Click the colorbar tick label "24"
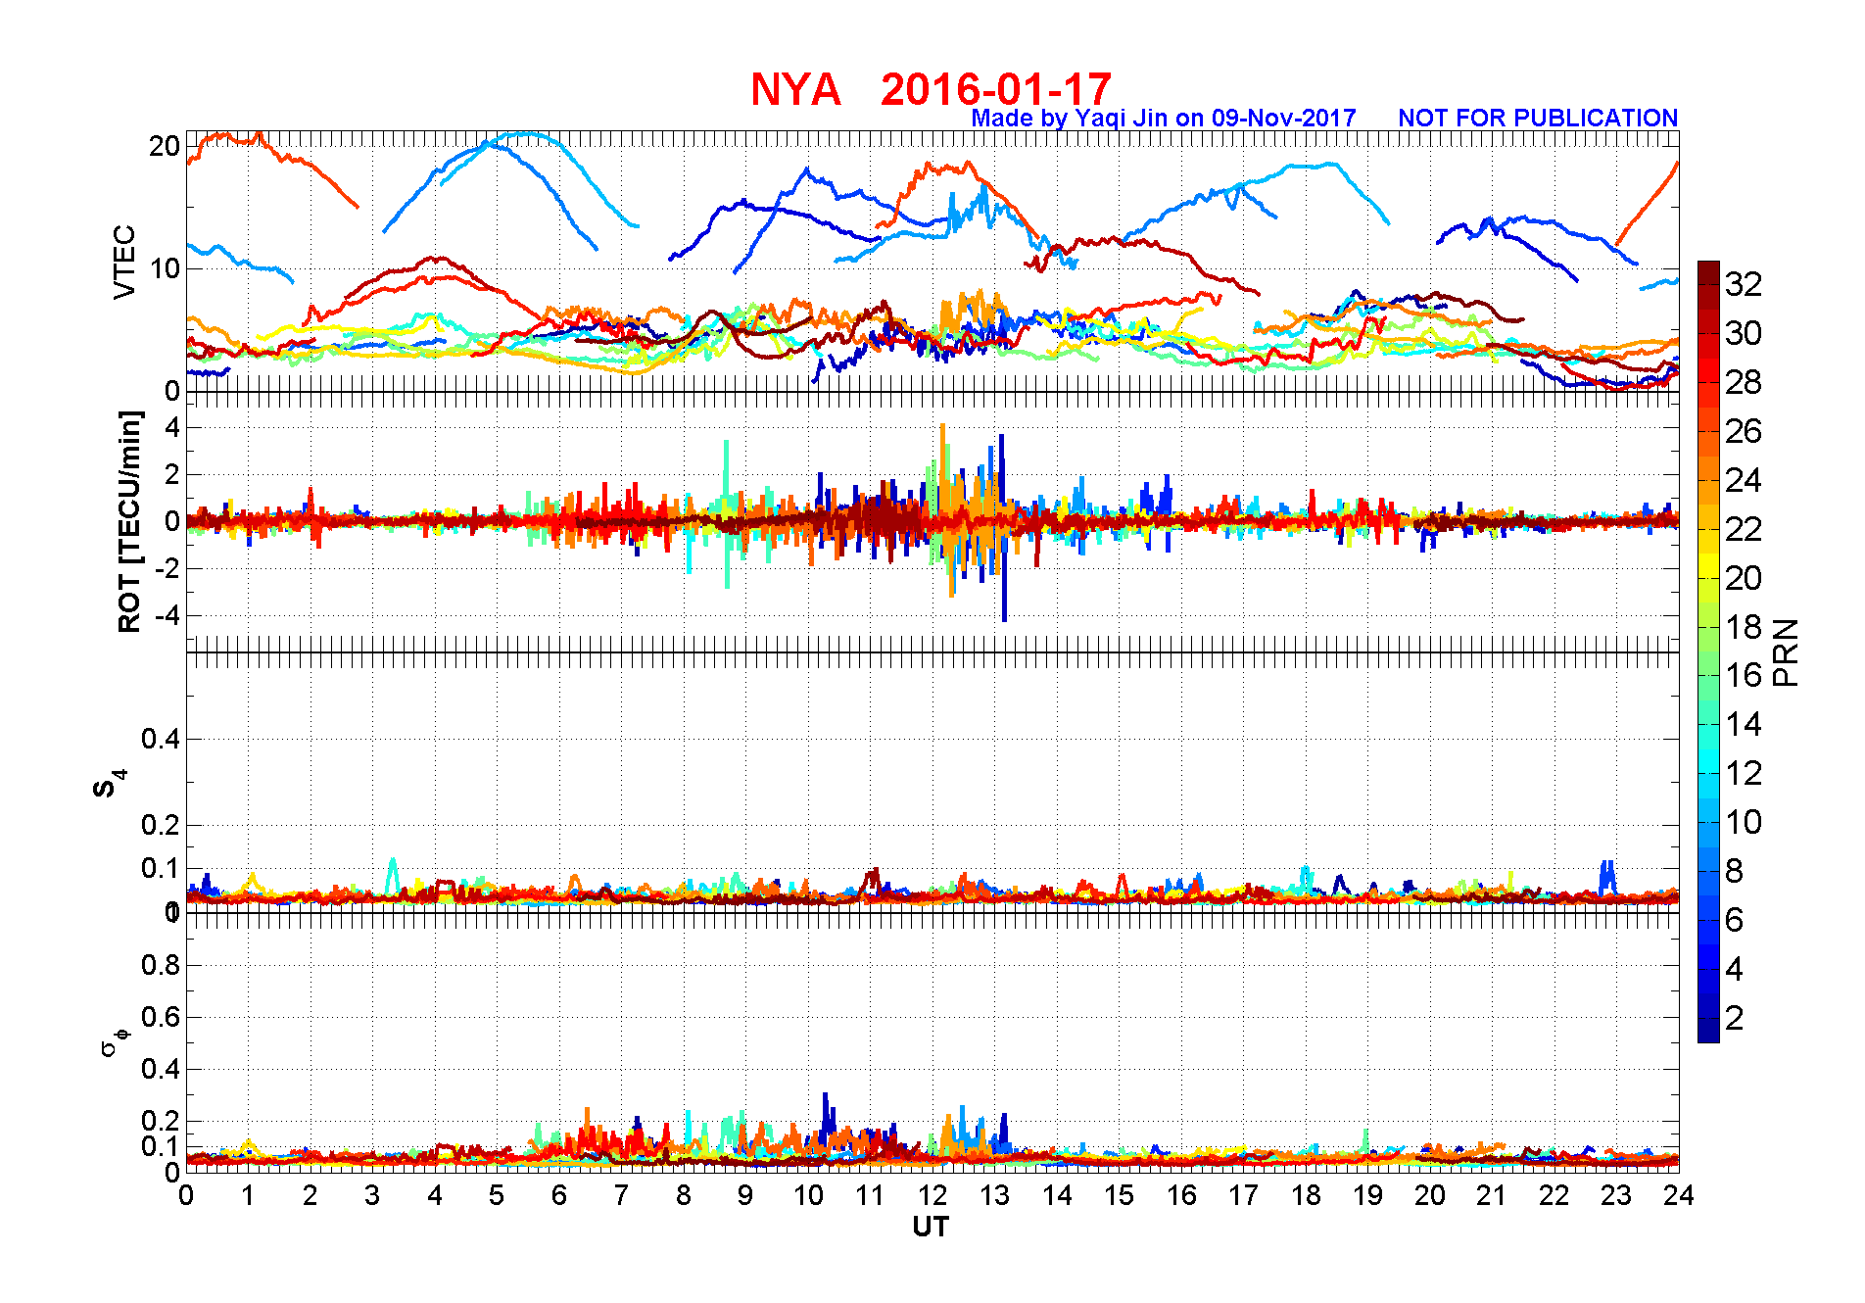Screen dimensions: 1865x1303 (1744, 480)
